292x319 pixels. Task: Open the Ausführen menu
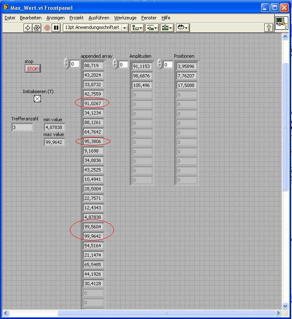point(99,18)
